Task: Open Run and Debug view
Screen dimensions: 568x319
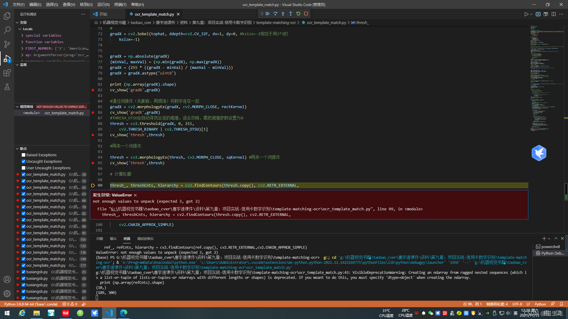Action: [x=7, y=58]
